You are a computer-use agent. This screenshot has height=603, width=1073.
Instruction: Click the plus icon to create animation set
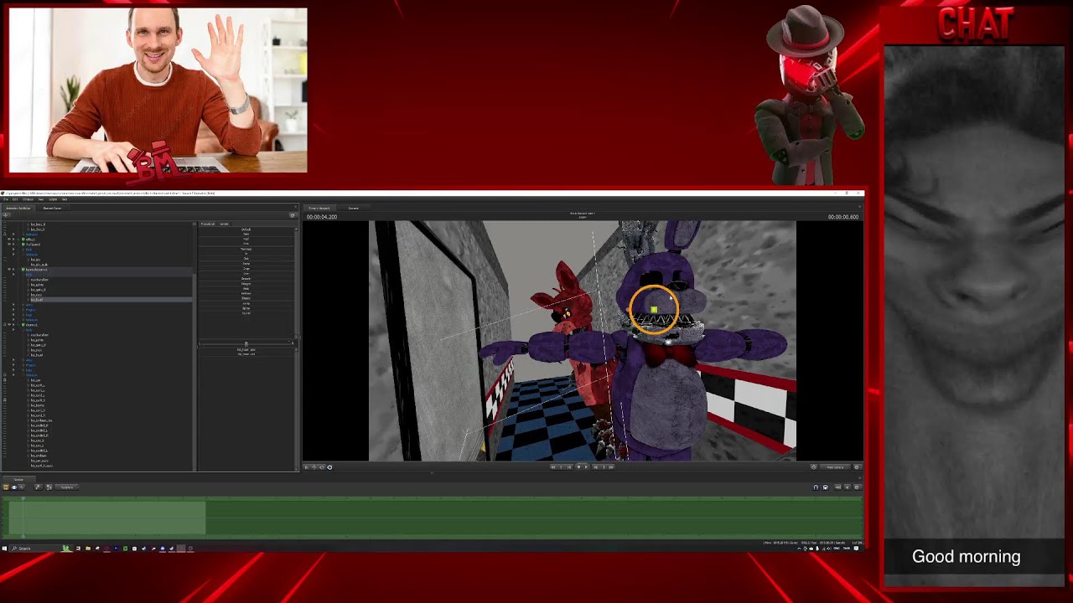click(5, 215)
